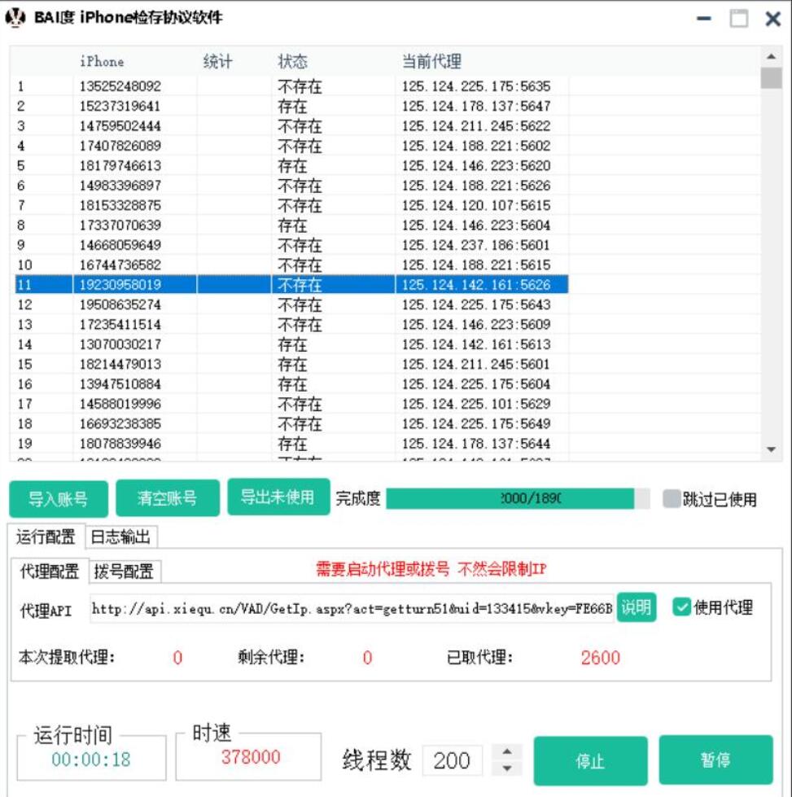The height and width of the screenshot is (797, 792).
Task: Uncheck the 使用代理 checkbox
Action: pos(681,607)
